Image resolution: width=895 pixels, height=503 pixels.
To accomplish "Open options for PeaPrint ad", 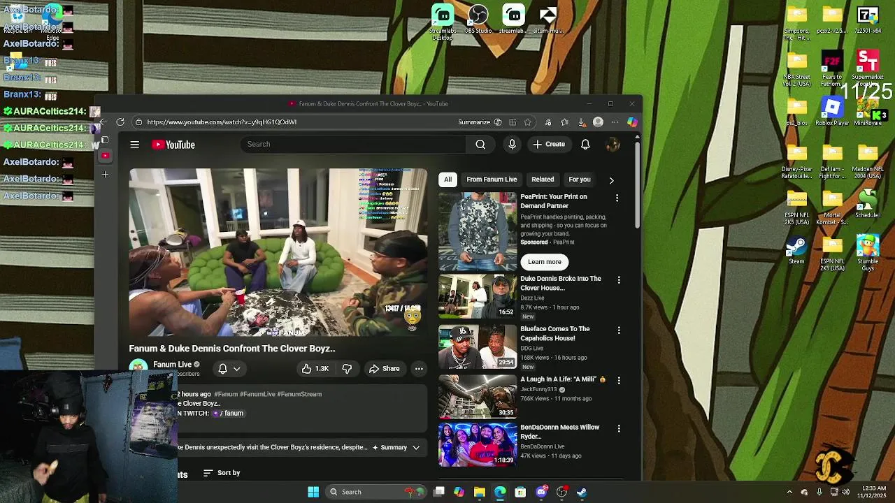I will click(x=617, y=198).
